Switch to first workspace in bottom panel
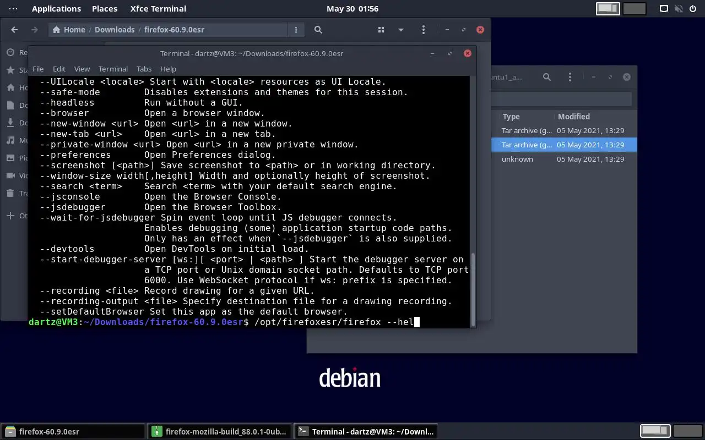Viewport: 705px width, 440px height. click(x=655, y=431)
